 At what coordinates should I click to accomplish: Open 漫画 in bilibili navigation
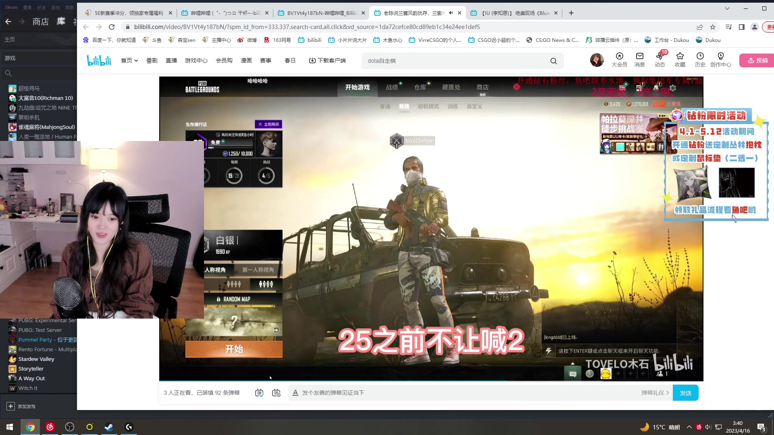click(246, 60)
